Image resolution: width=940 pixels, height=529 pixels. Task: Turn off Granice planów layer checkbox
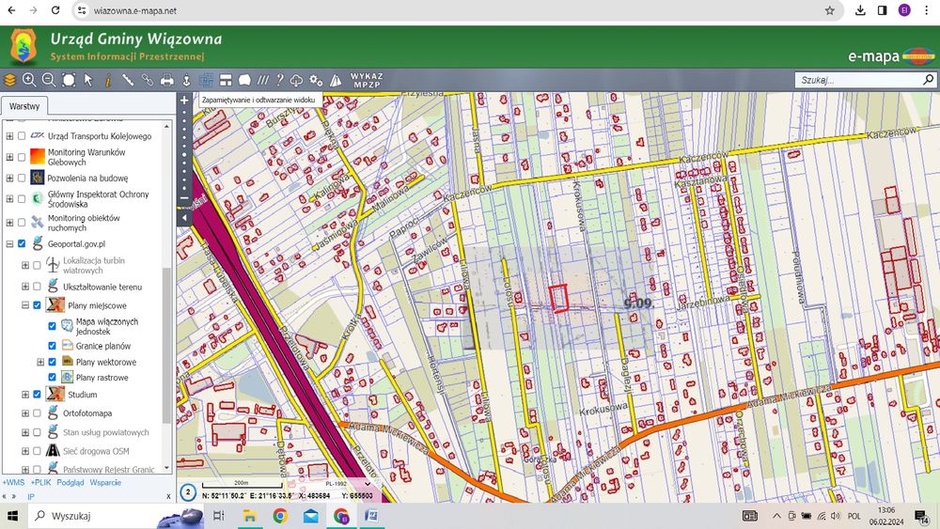coord(53,346)
